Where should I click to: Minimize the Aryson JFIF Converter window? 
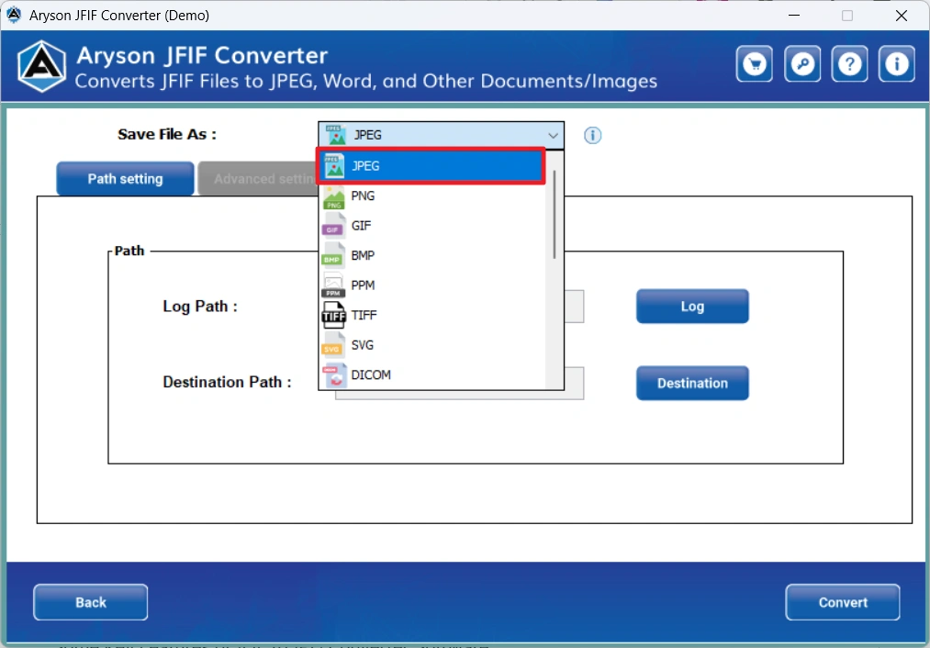(x=794, y=16)
